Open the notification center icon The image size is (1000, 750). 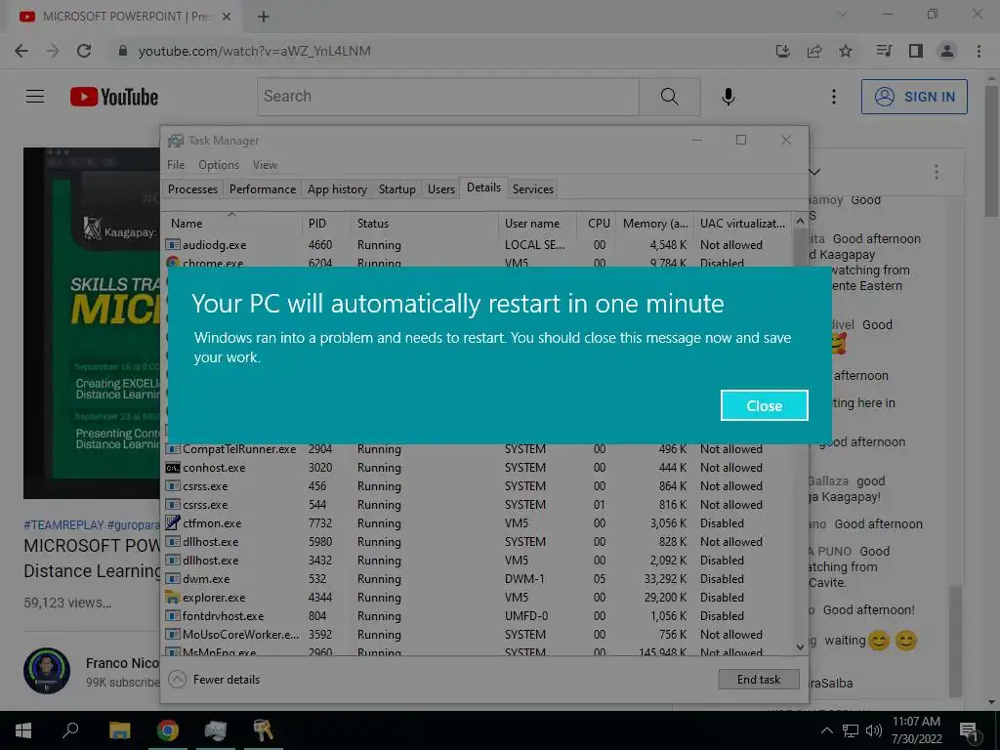[x=968, y=730]
